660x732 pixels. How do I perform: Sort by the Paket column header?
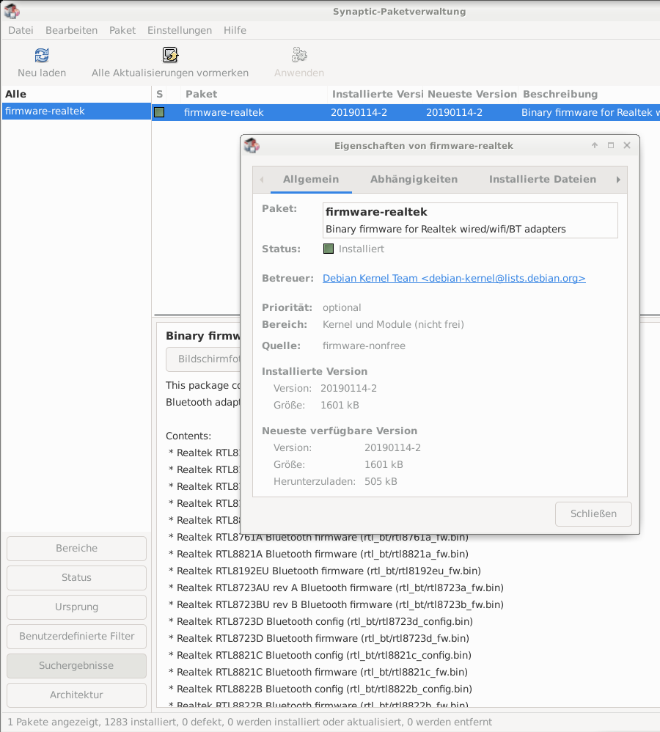pos(254,94)
